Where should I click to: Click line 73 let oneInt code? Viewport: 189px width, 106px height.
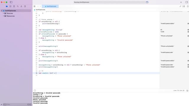coord(47,73)
